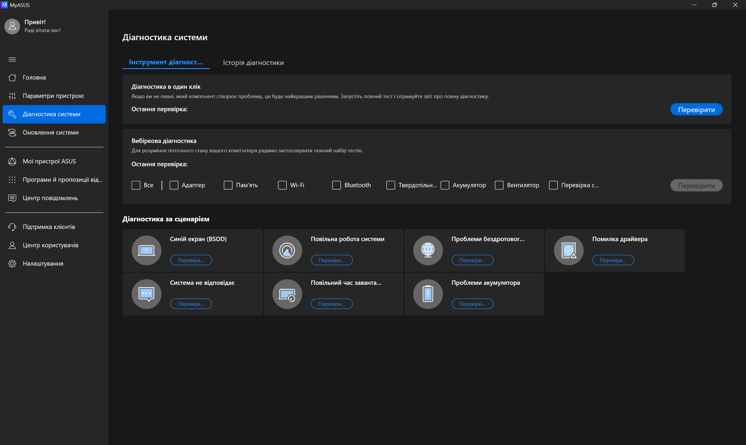Screen dimensions: 746x445
Task: Click Перевірити for selective diagnostics
Action: pyautogui.click(x=696, y=185)
